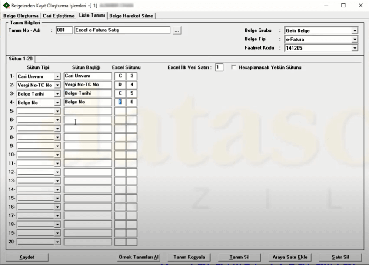369x265 pixels.
Task: Go to Belge Hareket Silme tab
Action: click(x=131, y=16)
